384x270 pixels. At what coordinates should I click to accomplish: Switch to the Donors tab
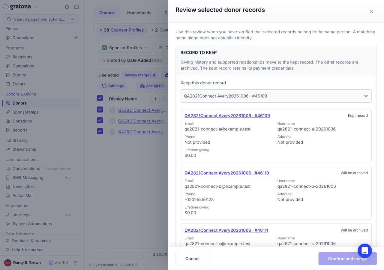tap(106, 13)
